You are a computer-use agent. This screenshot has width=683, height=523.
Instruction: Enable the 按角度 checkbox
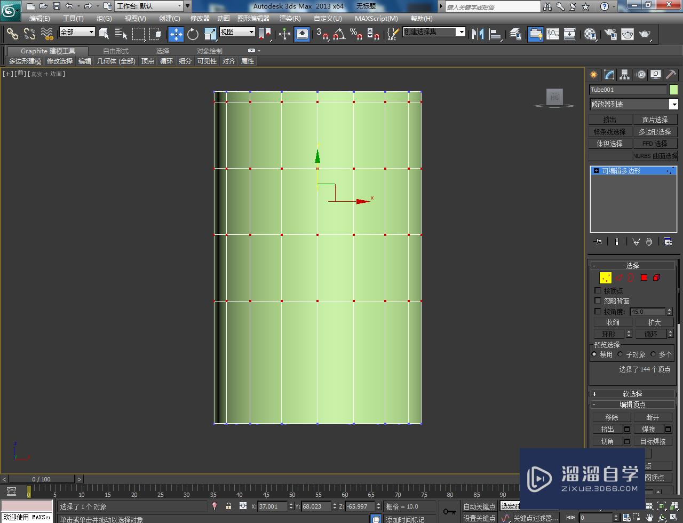tap(598, 311)
